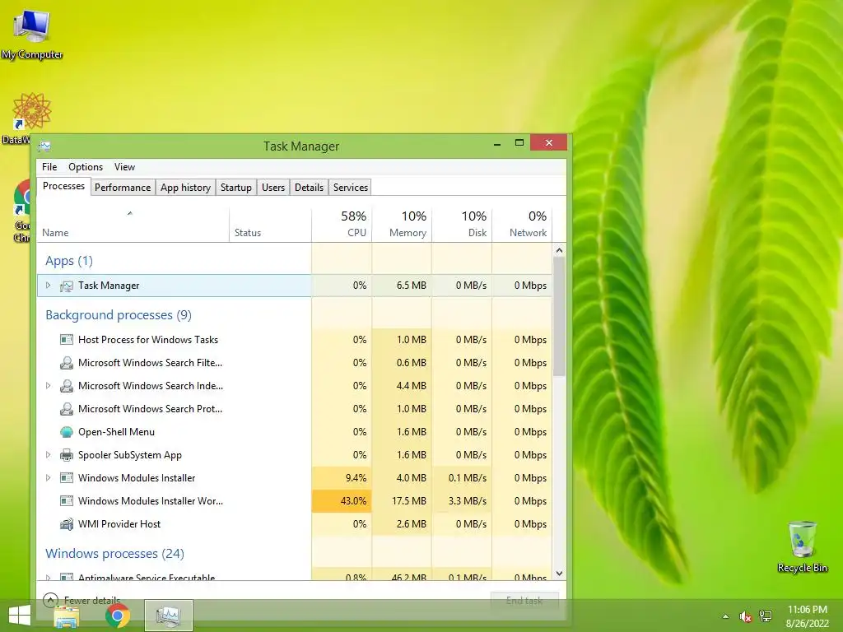This screenshot has width=843, height=632.
Task: Select the Background processes (9) group header
Action: coord(119,315)
